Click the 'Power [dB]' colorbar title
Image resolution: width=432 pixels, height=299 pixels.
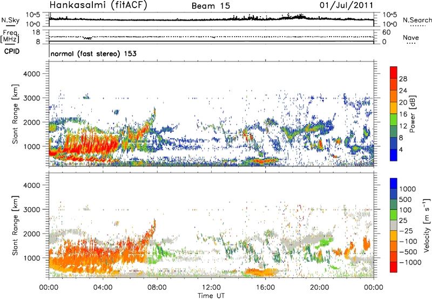click(x=412, y=114)
